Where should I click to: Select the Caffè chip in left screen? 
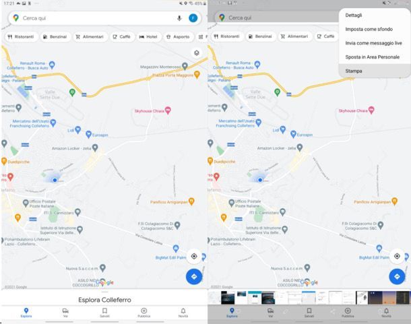(122, 36)
